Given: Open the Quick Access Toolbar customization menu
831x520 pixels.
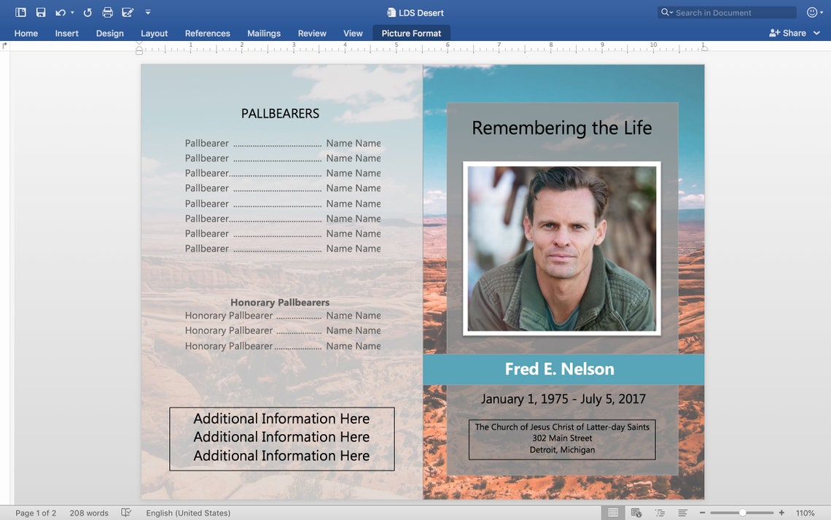Looking at the screenshot, I should [x=148, y=12].
